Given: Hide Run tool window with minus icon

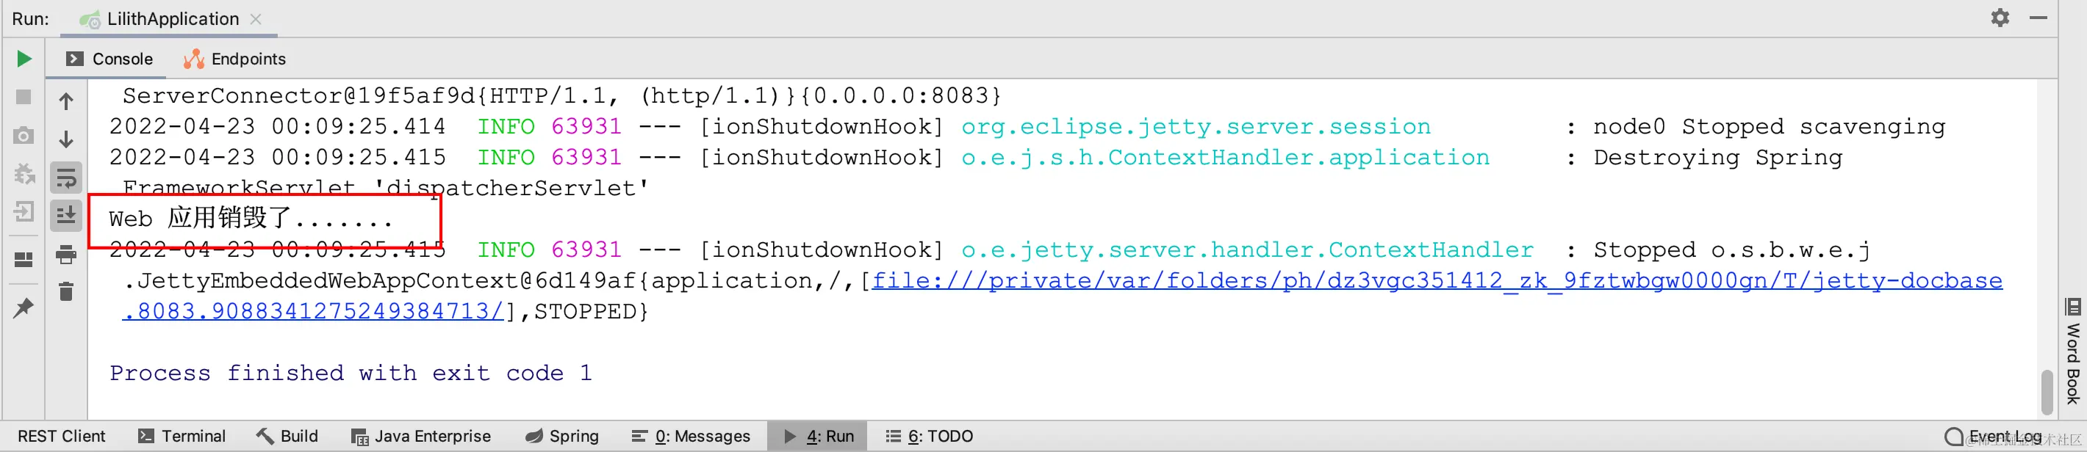Looking at the screenshot, I should pos(2039,17).
